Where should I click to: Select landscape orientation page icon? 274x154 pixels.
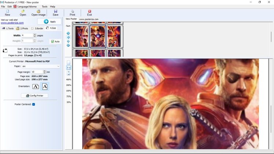pos(36,87)
